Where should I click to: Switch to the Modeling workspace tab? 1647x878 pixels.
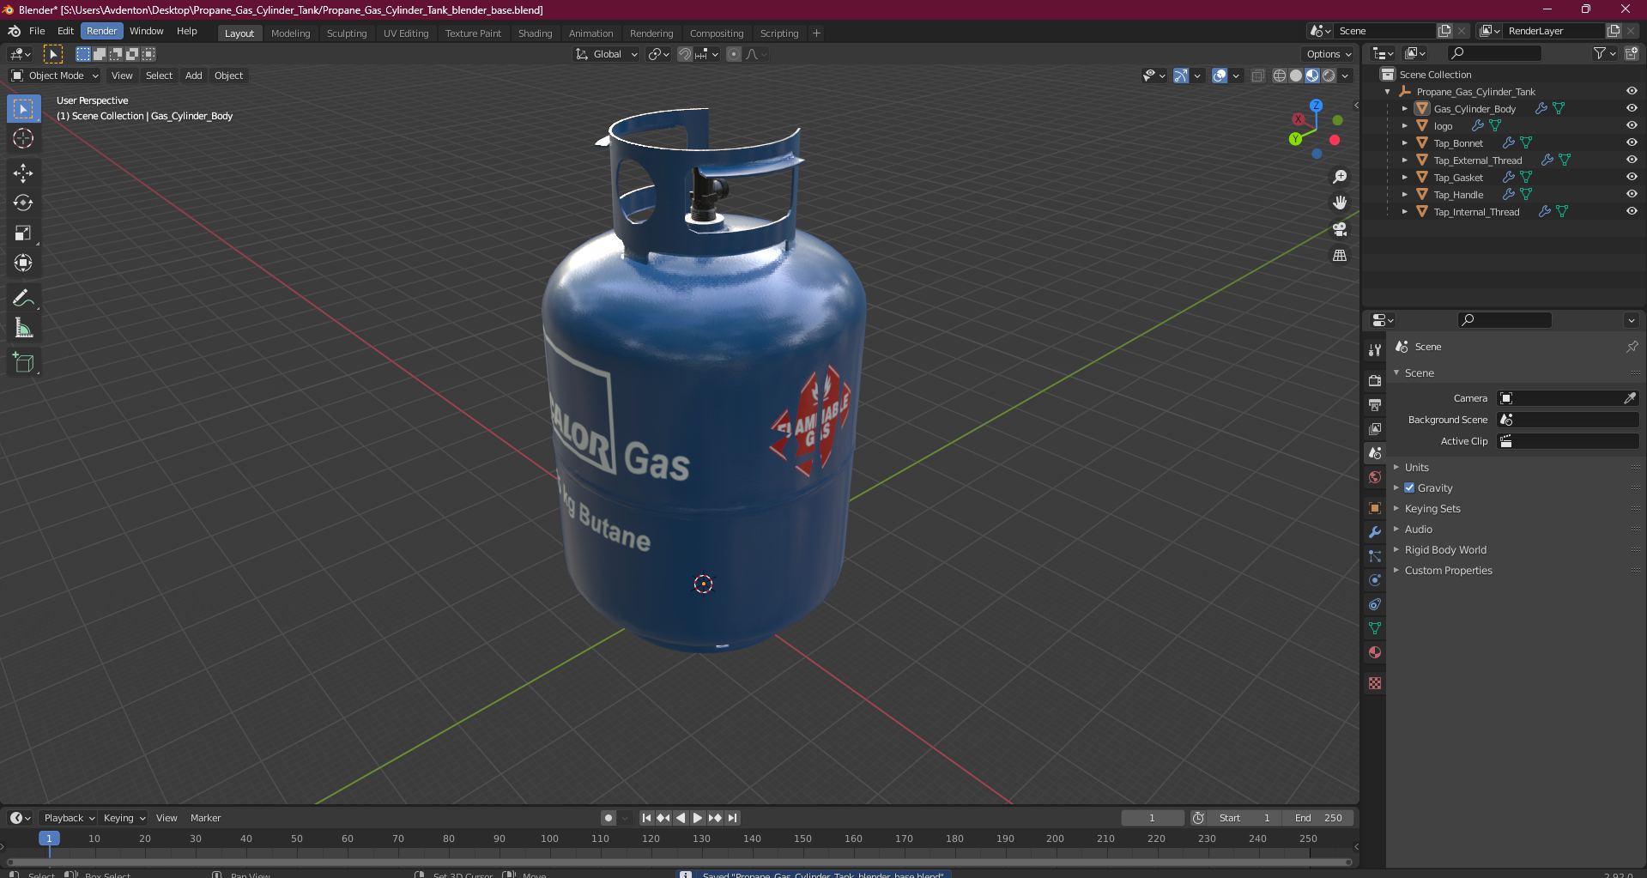tap(290, 33)
